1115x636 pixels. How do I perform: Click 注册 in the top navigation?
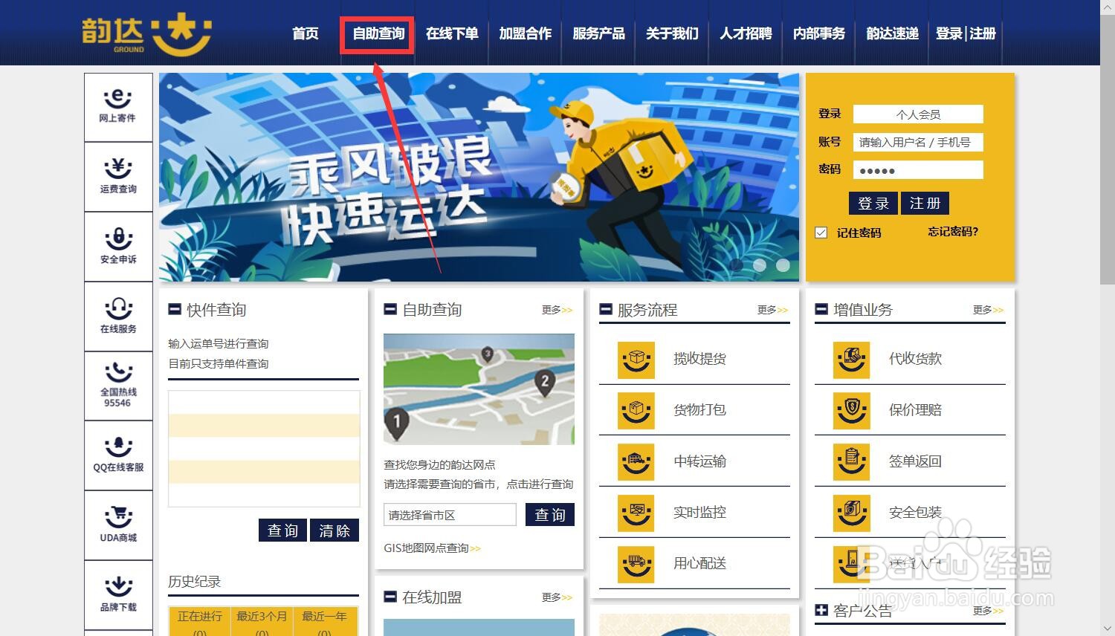coord(983,33)
